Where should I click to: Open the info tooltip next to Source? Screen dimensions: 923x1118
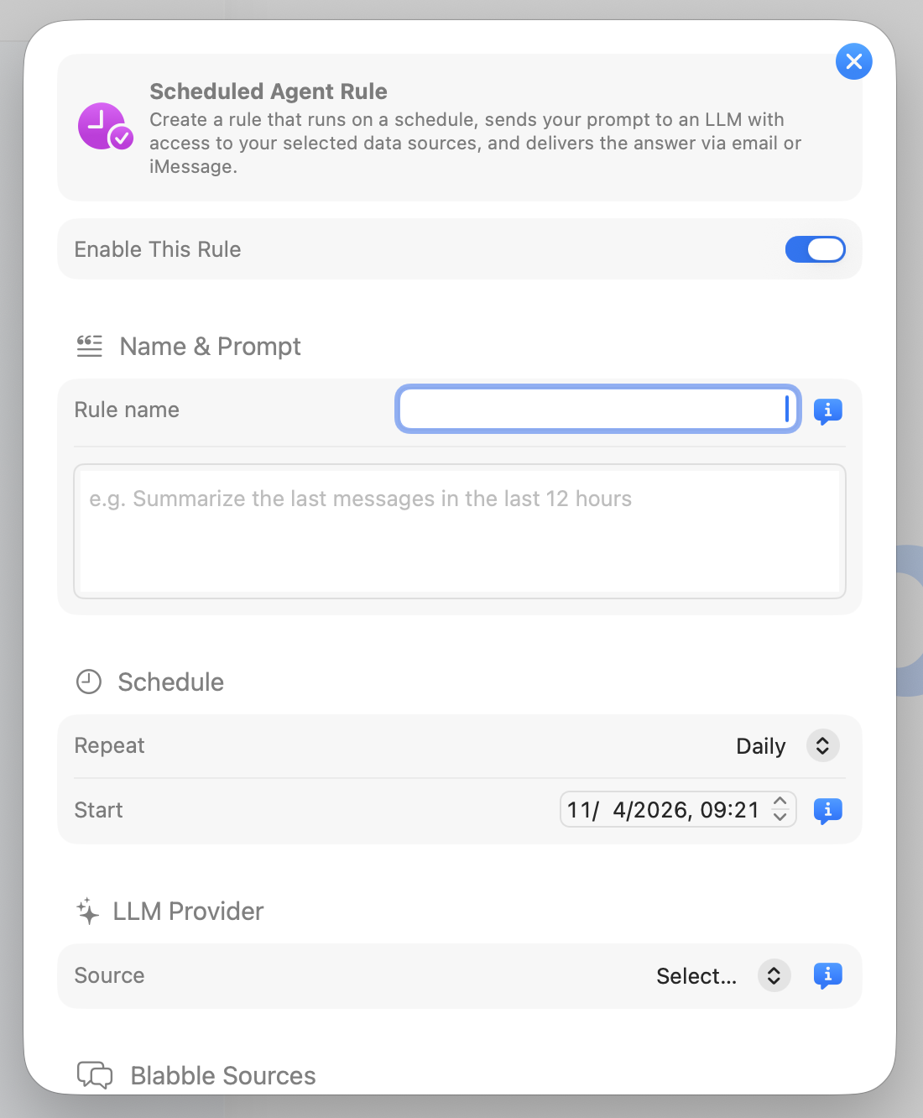(827, 975)
